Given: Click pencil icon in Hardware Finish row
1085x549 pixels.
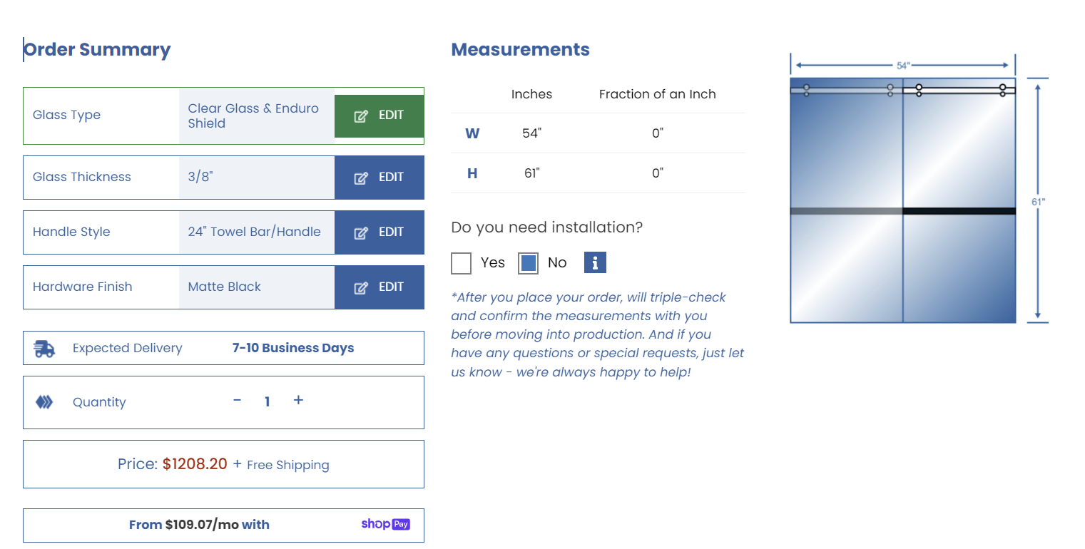Looking at the screenshot, I should tap(361, 287).
